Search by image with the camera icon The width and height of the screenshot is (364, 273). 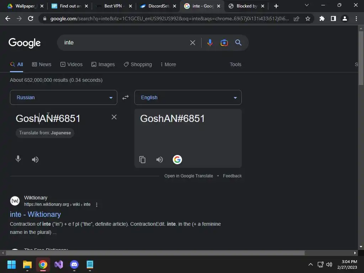pos(224,43)
